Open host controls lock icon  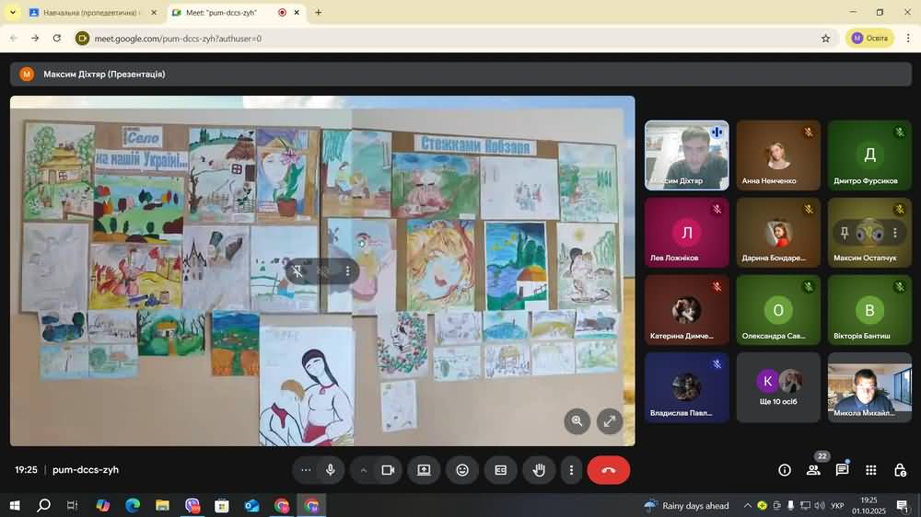[x=900, y=470]
